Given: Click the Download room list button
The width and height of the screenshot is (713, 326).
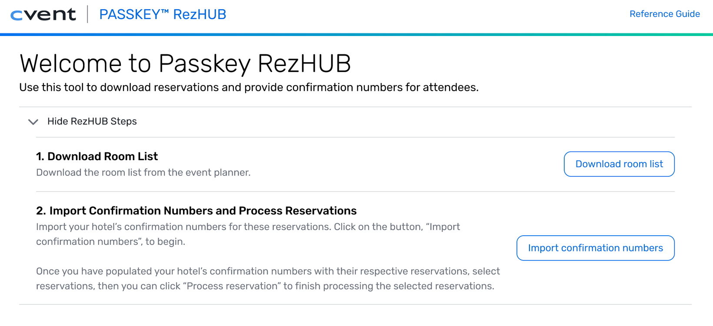Looking at the screenshot, I should tap(619, 164).
